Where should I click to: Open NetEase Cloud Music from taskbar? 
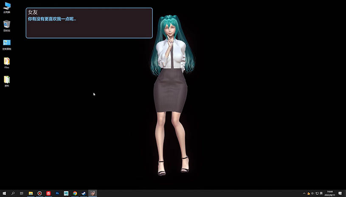(x=48, y=193)
